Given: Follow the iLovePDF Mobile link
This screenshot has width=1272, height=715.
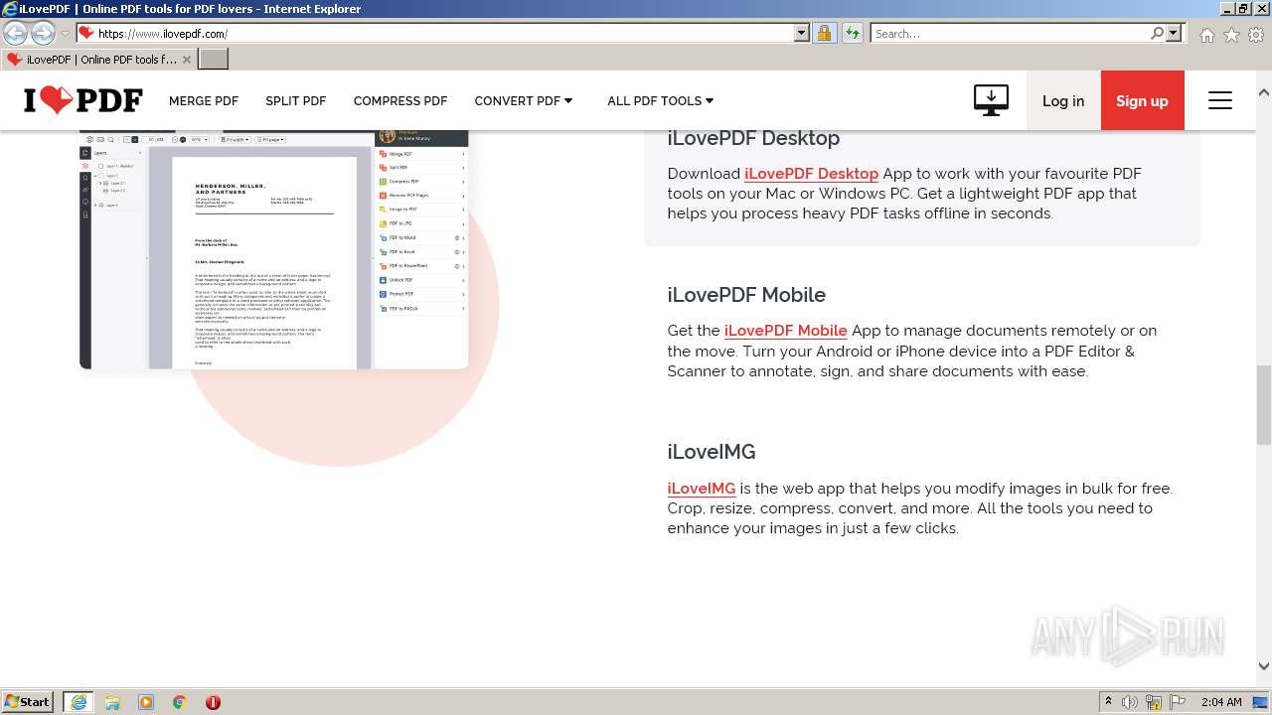Looking at the screenshot, I should click(x=785, y=331).
